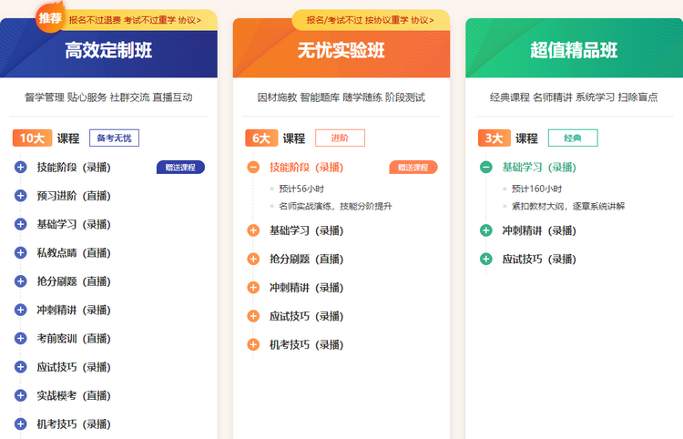Click plus icon beside 私教点睛（直播）
The width and height of the screenshot is (683, 439).
pyautogui.click(x=20, y=253)
